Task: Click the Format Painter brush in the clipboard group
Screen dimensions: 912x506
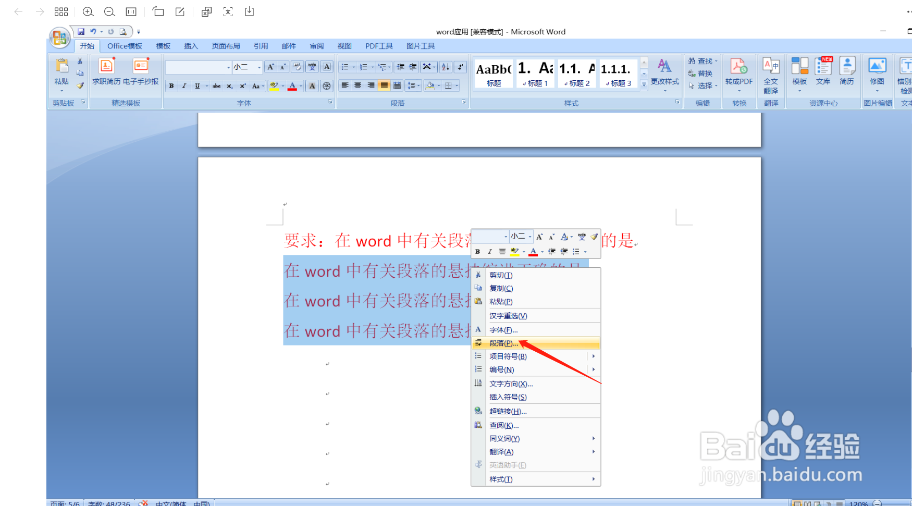Action: [80, 85]
